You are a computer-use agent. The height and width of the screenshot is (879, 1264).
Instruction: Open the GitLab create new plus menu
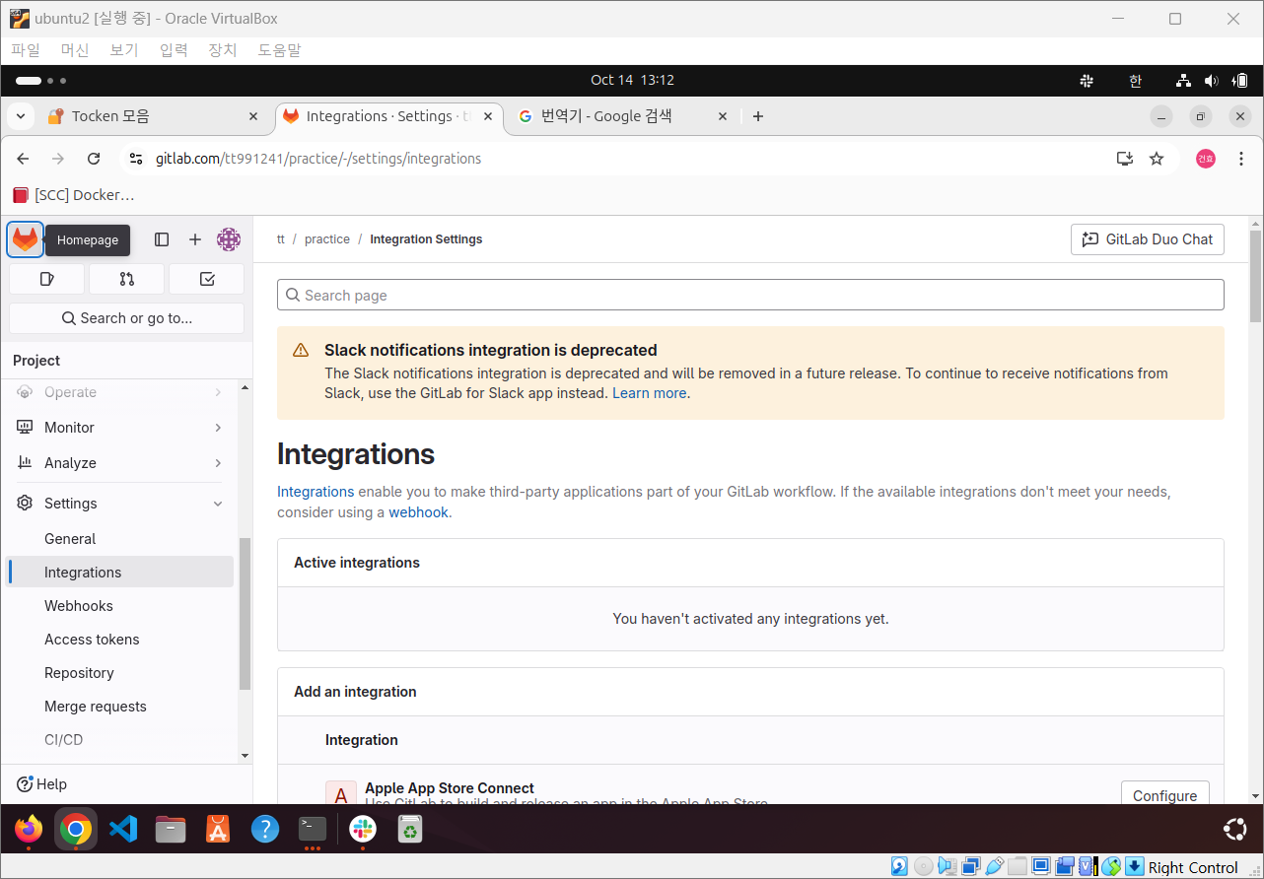195,239
